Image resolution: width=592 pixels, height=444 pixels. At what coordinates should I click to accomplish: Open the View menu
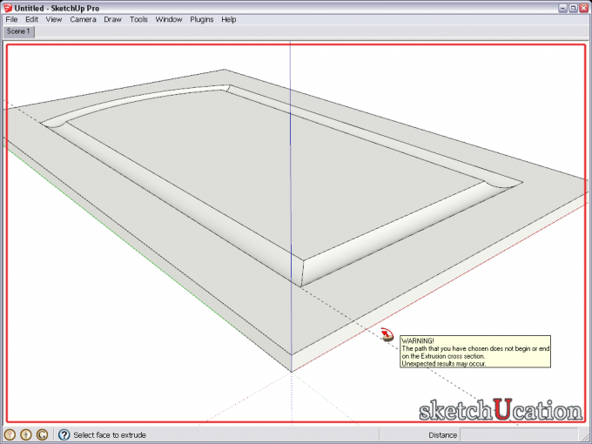54,19
